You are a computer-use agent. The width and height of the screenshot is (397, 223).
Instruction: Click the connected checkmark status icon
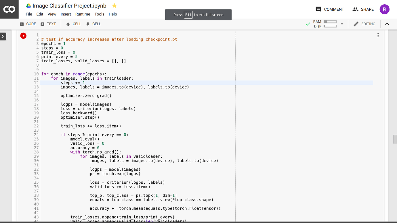tap(308, 24)
